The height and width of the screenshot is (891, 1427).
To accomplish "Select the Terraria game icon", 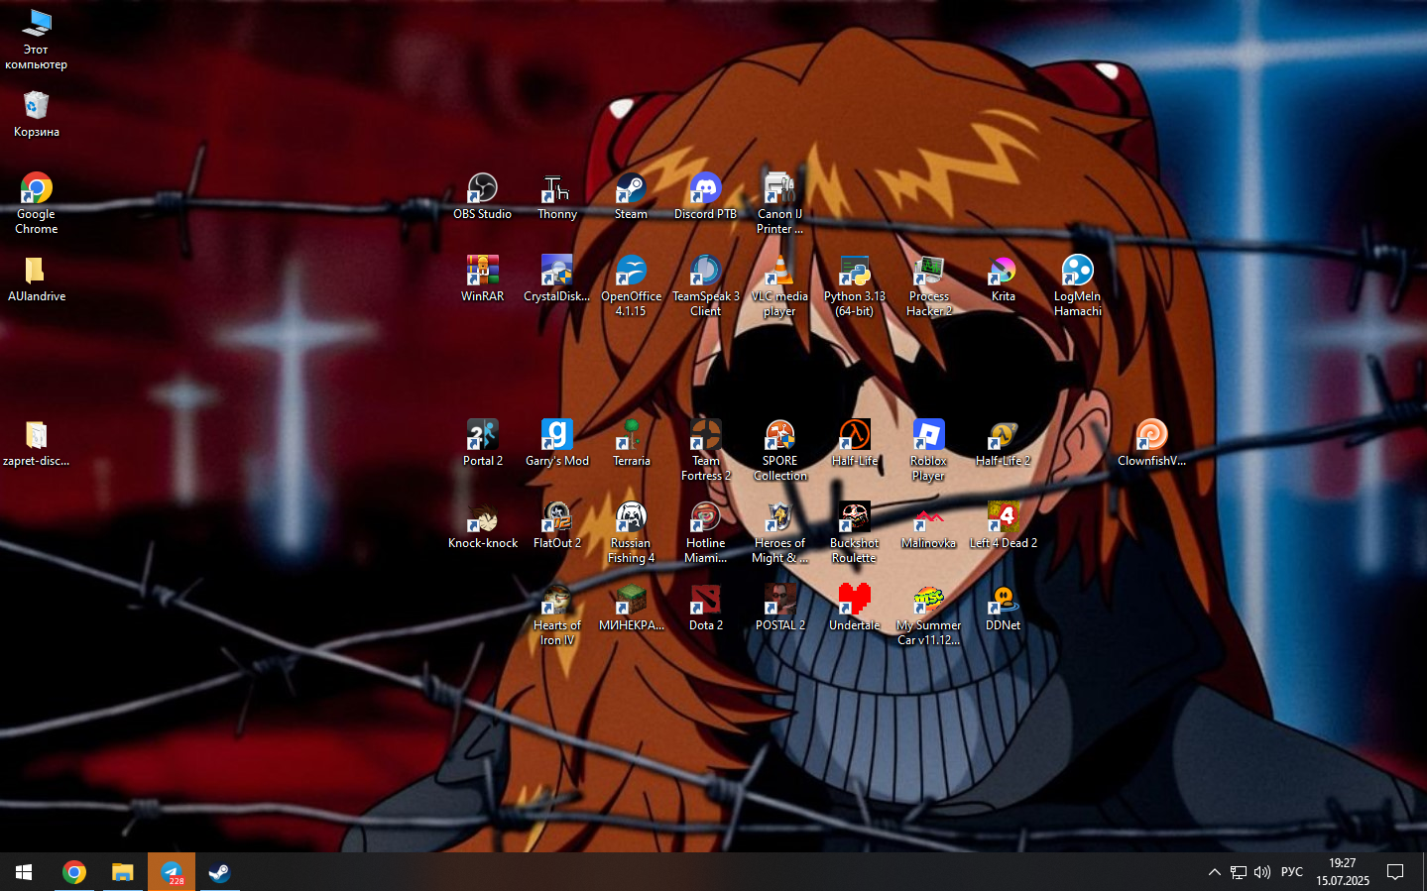I will point(631,443).
